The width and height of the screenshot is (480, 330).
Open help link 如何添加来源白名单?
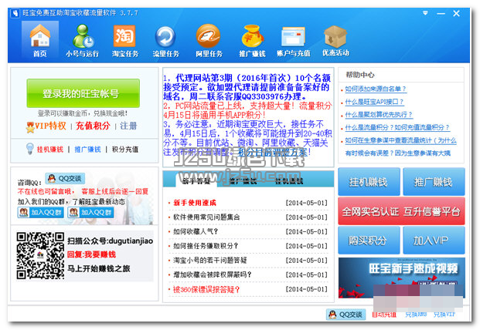click(x=376, y=89)
